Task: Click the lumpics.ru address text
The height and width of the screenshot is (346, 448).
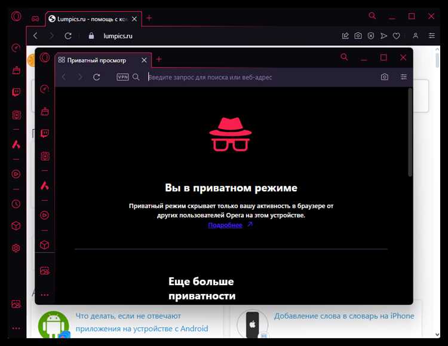Action: pyautogui.click(x=118, y=36)
